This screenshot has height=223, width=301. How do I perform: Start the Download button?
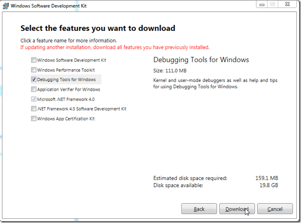point(237,209)
